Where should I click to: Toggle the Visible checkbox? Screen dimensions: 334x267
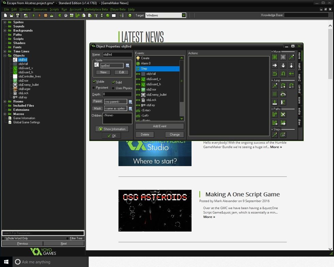[x=94, y=81]
